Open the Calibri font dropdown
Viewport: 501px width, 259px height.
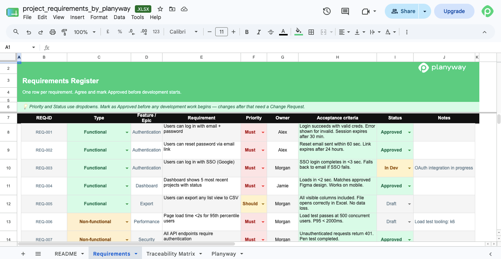click(183, 32)
